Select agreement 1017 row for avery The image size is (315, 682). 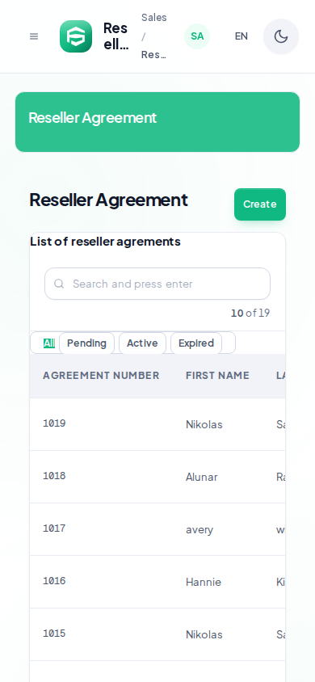(157, 529)
